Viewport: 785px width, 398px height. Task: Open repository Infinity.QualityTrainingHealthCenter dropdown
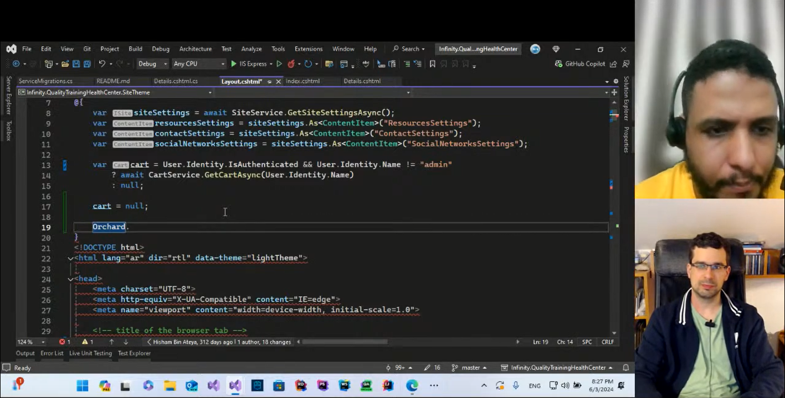click(557, 368)
